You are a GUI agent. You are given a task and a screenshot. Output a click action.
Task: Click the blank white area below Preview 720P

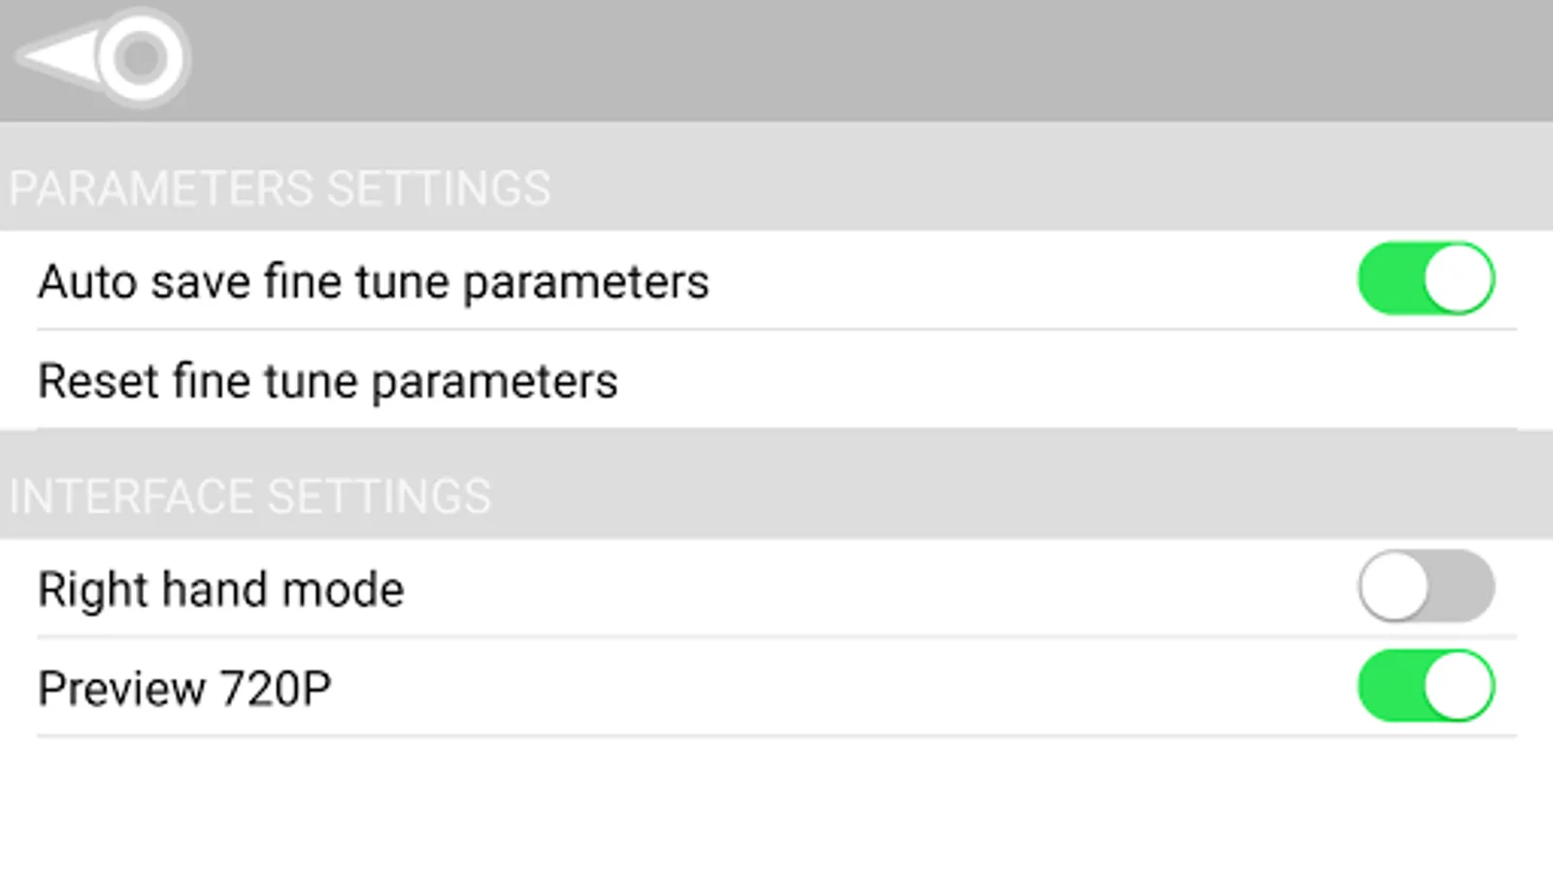pos(776,805)
